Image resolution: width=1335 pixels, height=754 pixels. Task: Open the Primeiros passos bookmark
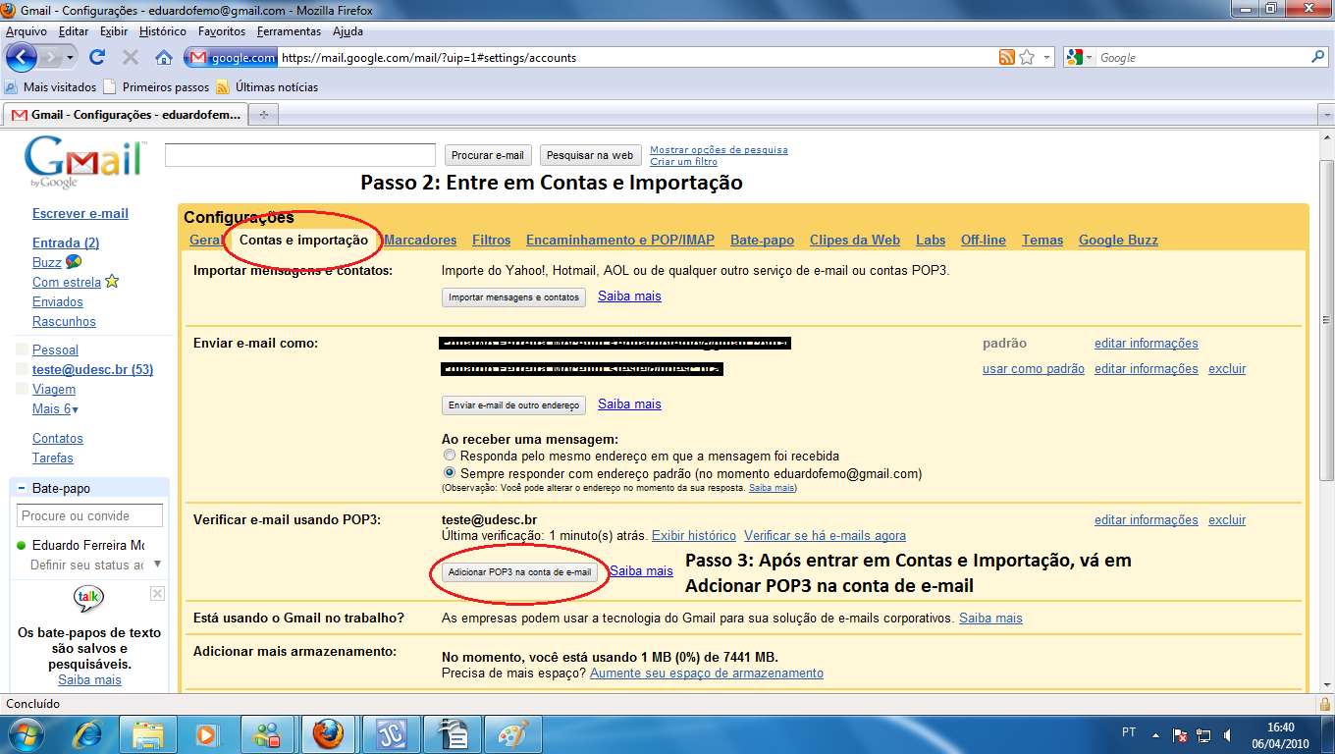(156, 86)
